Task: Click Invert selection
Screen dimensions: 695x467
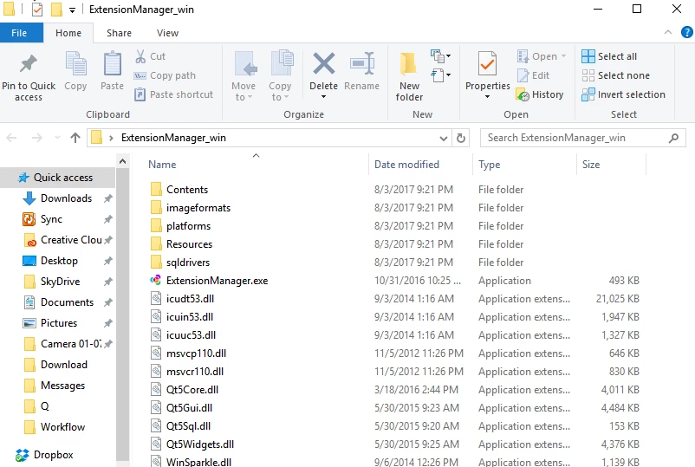Action: pos(624,94)
